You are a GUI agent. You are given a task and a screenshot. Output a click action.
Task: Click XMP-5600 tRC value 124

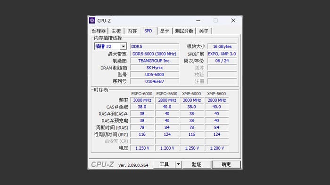[x=217, y=134]
